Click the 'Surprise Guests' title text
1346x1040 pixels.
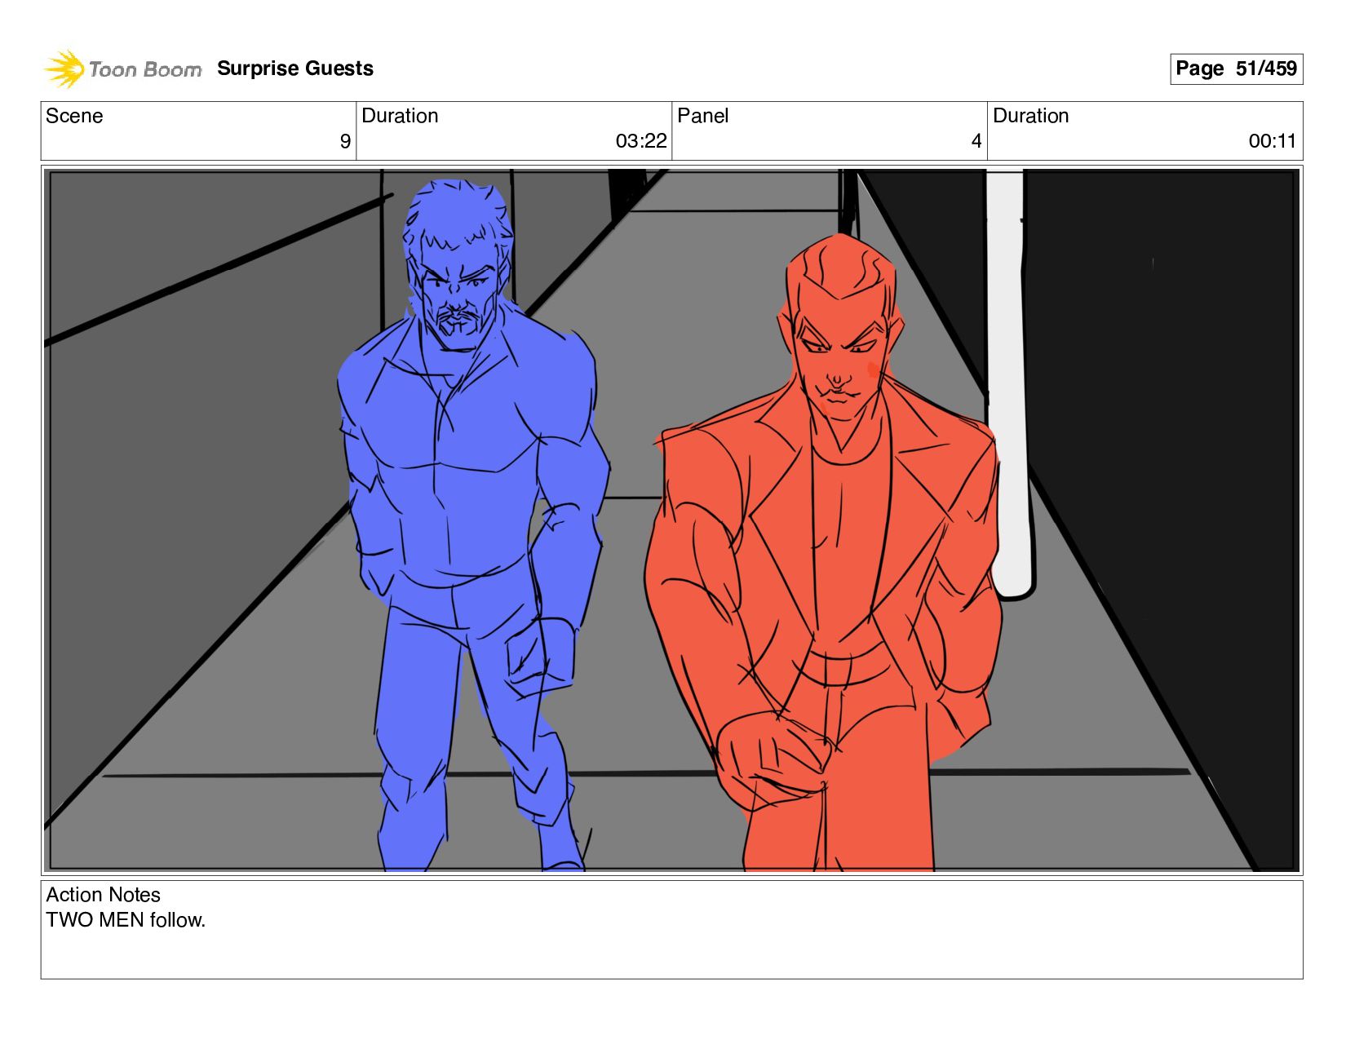pos(295,69)
